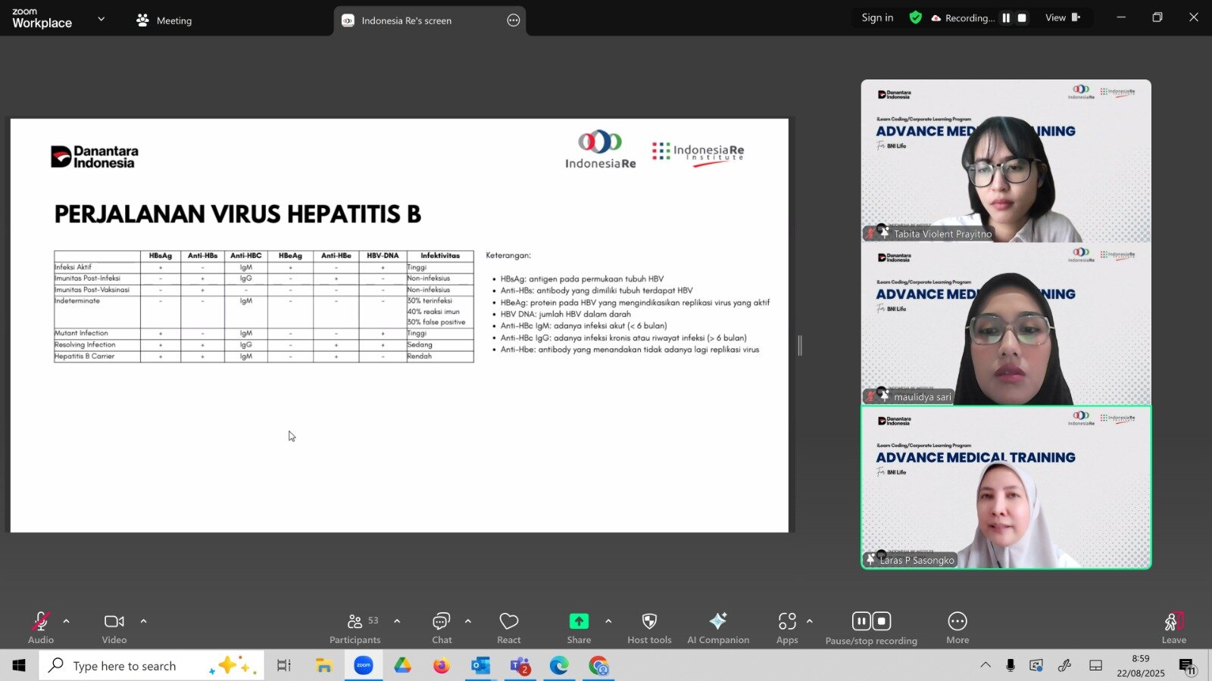The height and width of the screenshot is (681, 1212).
Task: Open the More options menu
Action: pyautogui.click(x=957, y=628)
